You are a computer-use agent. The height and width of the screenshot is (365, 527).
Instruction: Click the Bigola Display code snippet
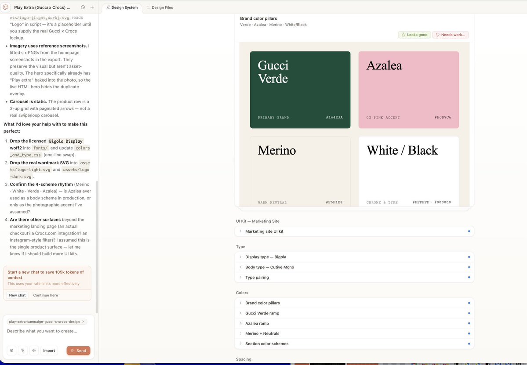pyautogui.click(x=65, y=141)
